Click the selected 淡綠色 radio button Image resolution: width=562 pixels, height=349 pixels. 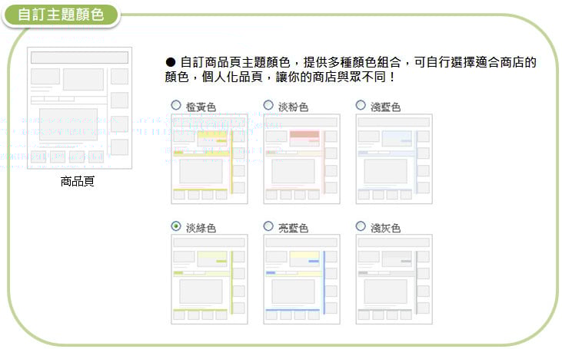click(176, 226)
